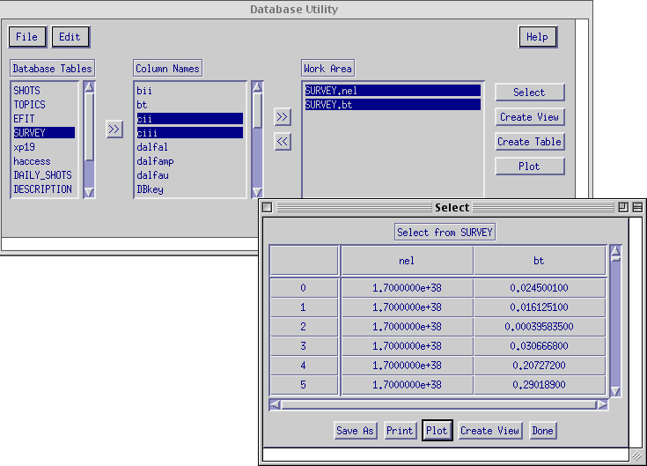Click the add-table double arrow button
Screen dimensions: 647x466
tap(114, 129)
